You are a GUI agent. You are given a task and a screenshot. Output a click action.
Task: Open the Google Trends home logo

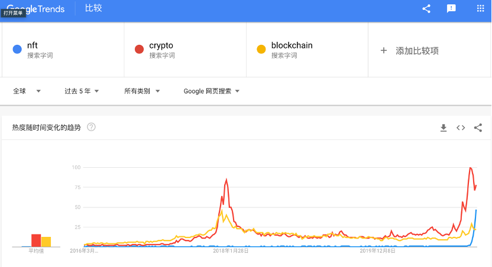coord(35,9)
